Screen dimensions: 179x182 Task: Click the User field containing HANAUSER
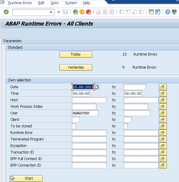tap(85, 113)
